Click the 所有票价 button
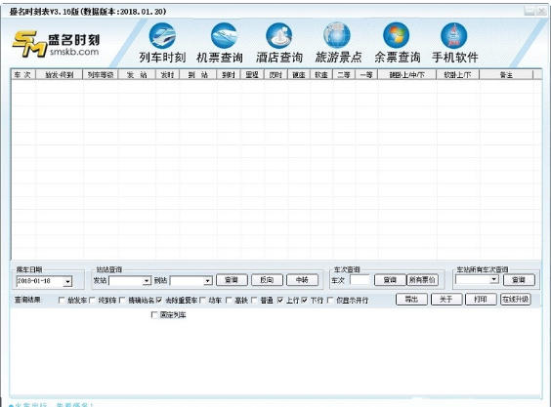The width and height of the screenshot is (551, 407). coord(422,280)
